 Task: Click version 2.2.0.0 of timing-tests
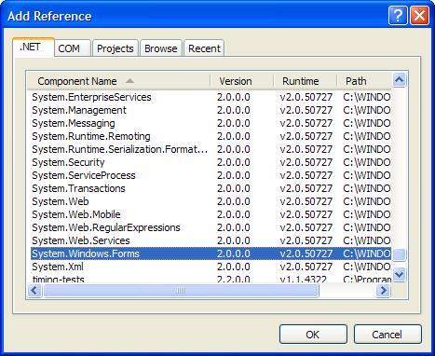pyautogui.click(x=234, y=279)
